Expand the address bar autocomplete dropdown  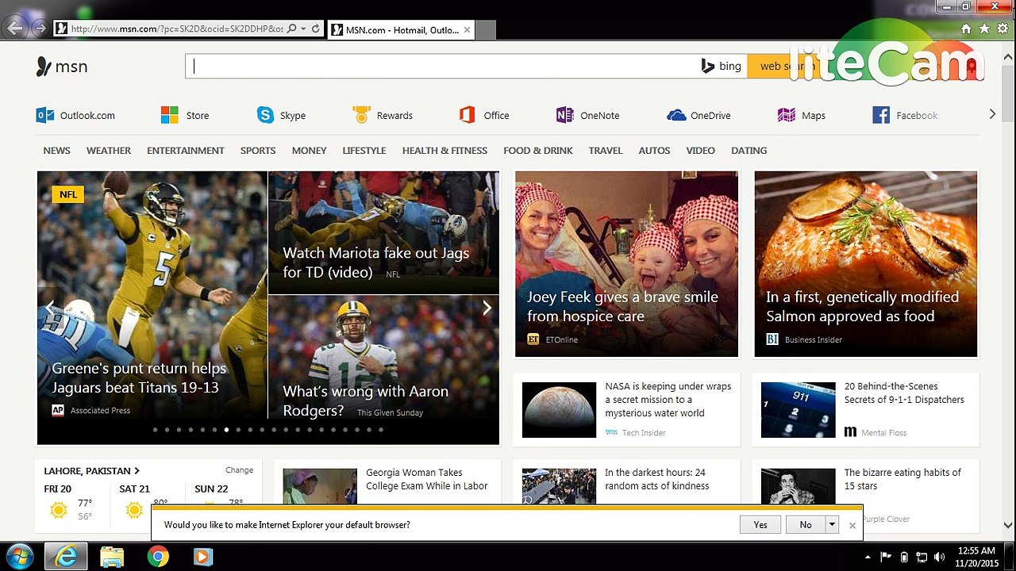(x=303, y=29)
